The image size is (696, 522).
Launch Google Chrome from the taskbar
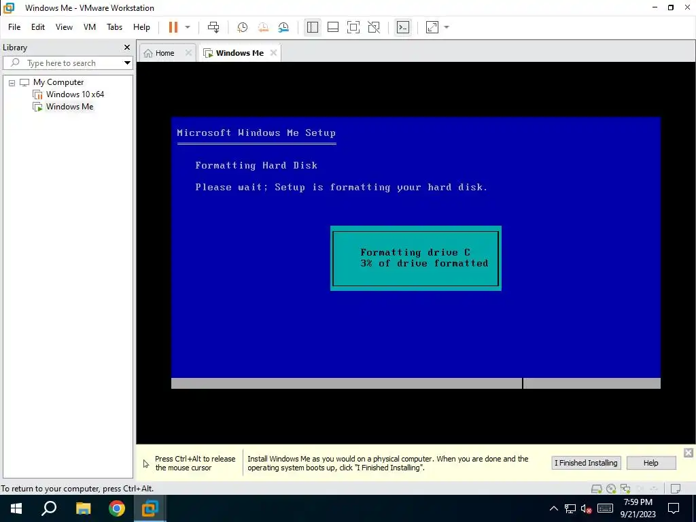pyautogui.click(x=117, y=508)
